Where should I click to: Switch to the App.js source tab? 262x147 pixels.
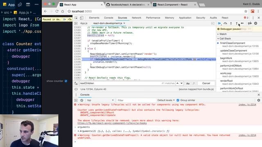click(x=84, y=23)
